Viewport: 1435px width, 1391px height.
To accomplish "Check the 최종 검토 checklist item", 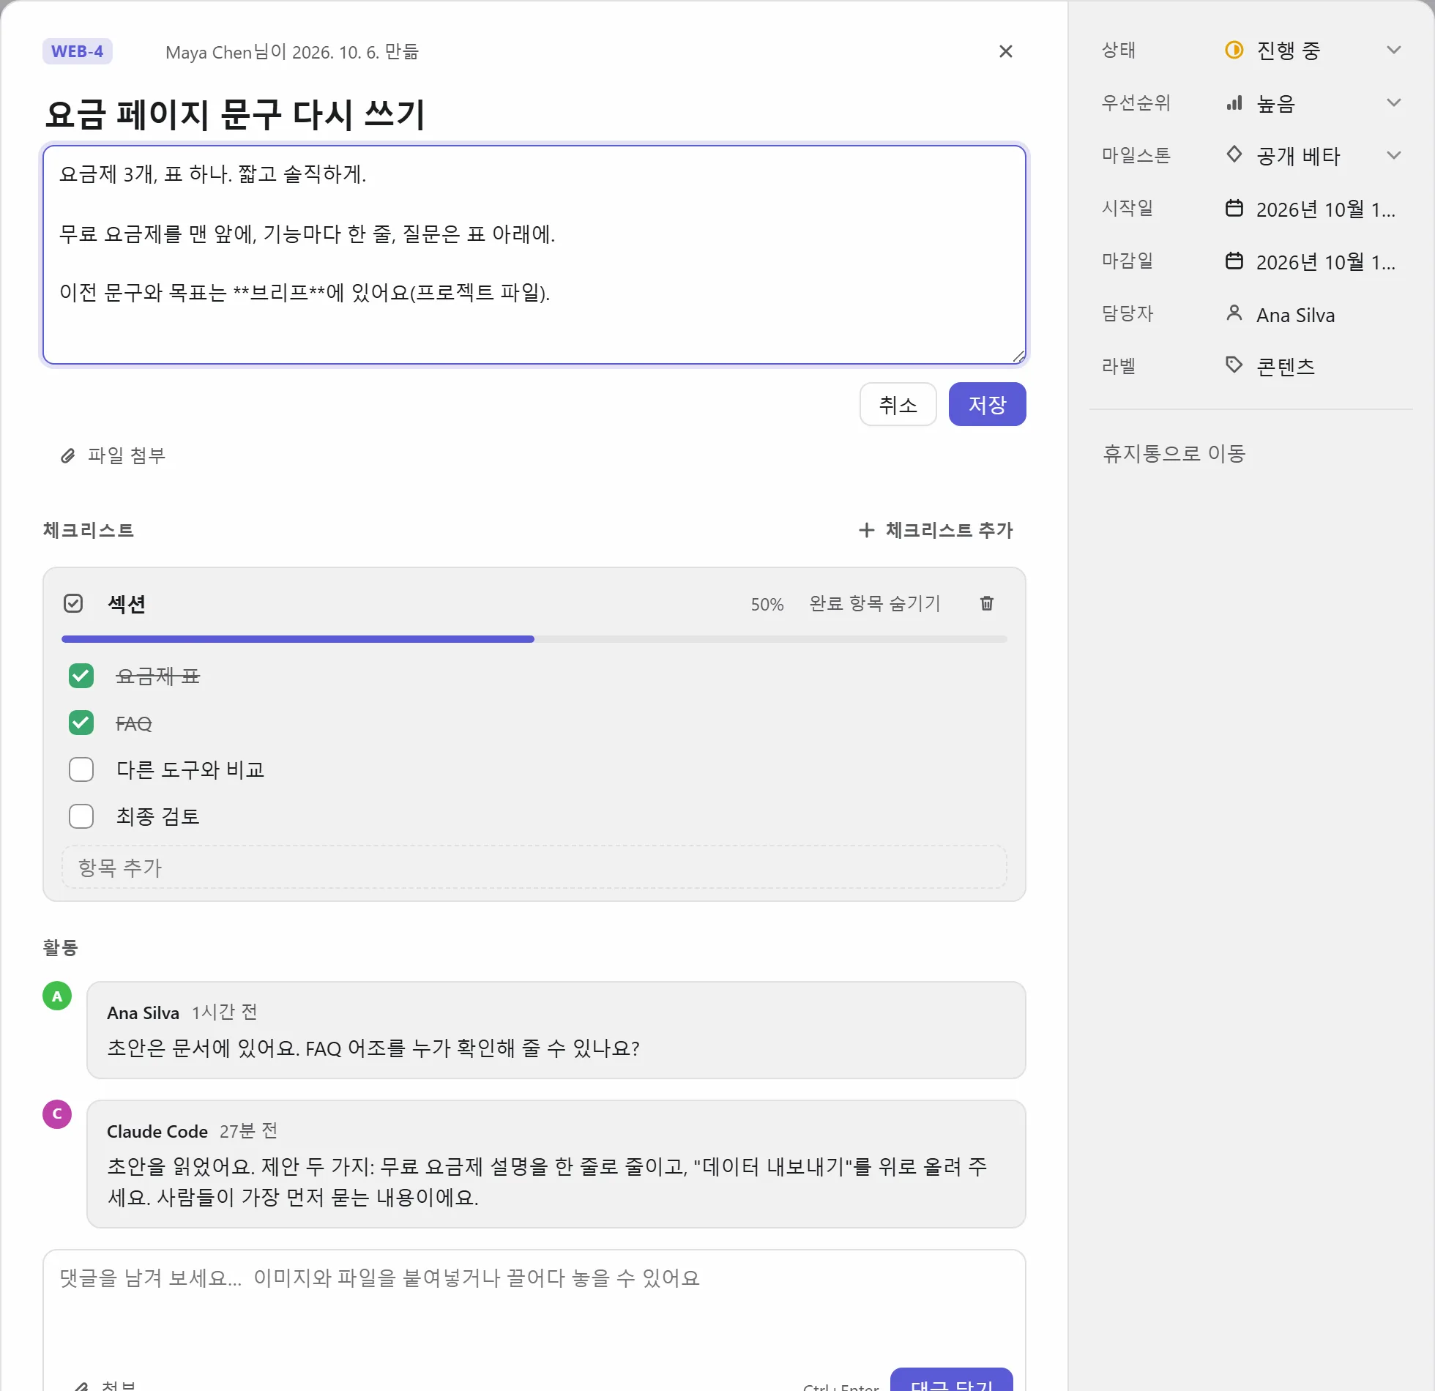I will (x=81, y=816).
